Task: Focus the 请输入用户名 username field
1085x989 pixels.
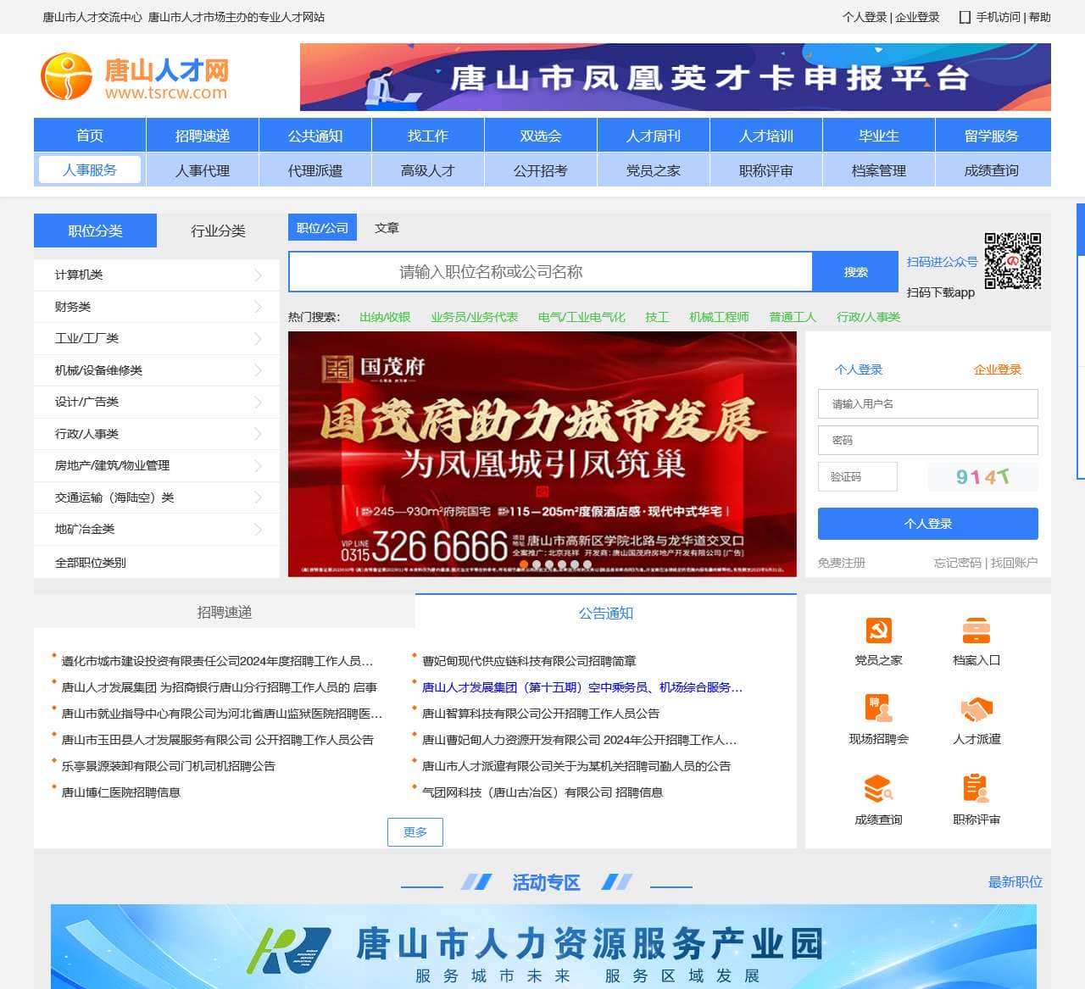Action: pyautogui.click(x=928, y=404)
